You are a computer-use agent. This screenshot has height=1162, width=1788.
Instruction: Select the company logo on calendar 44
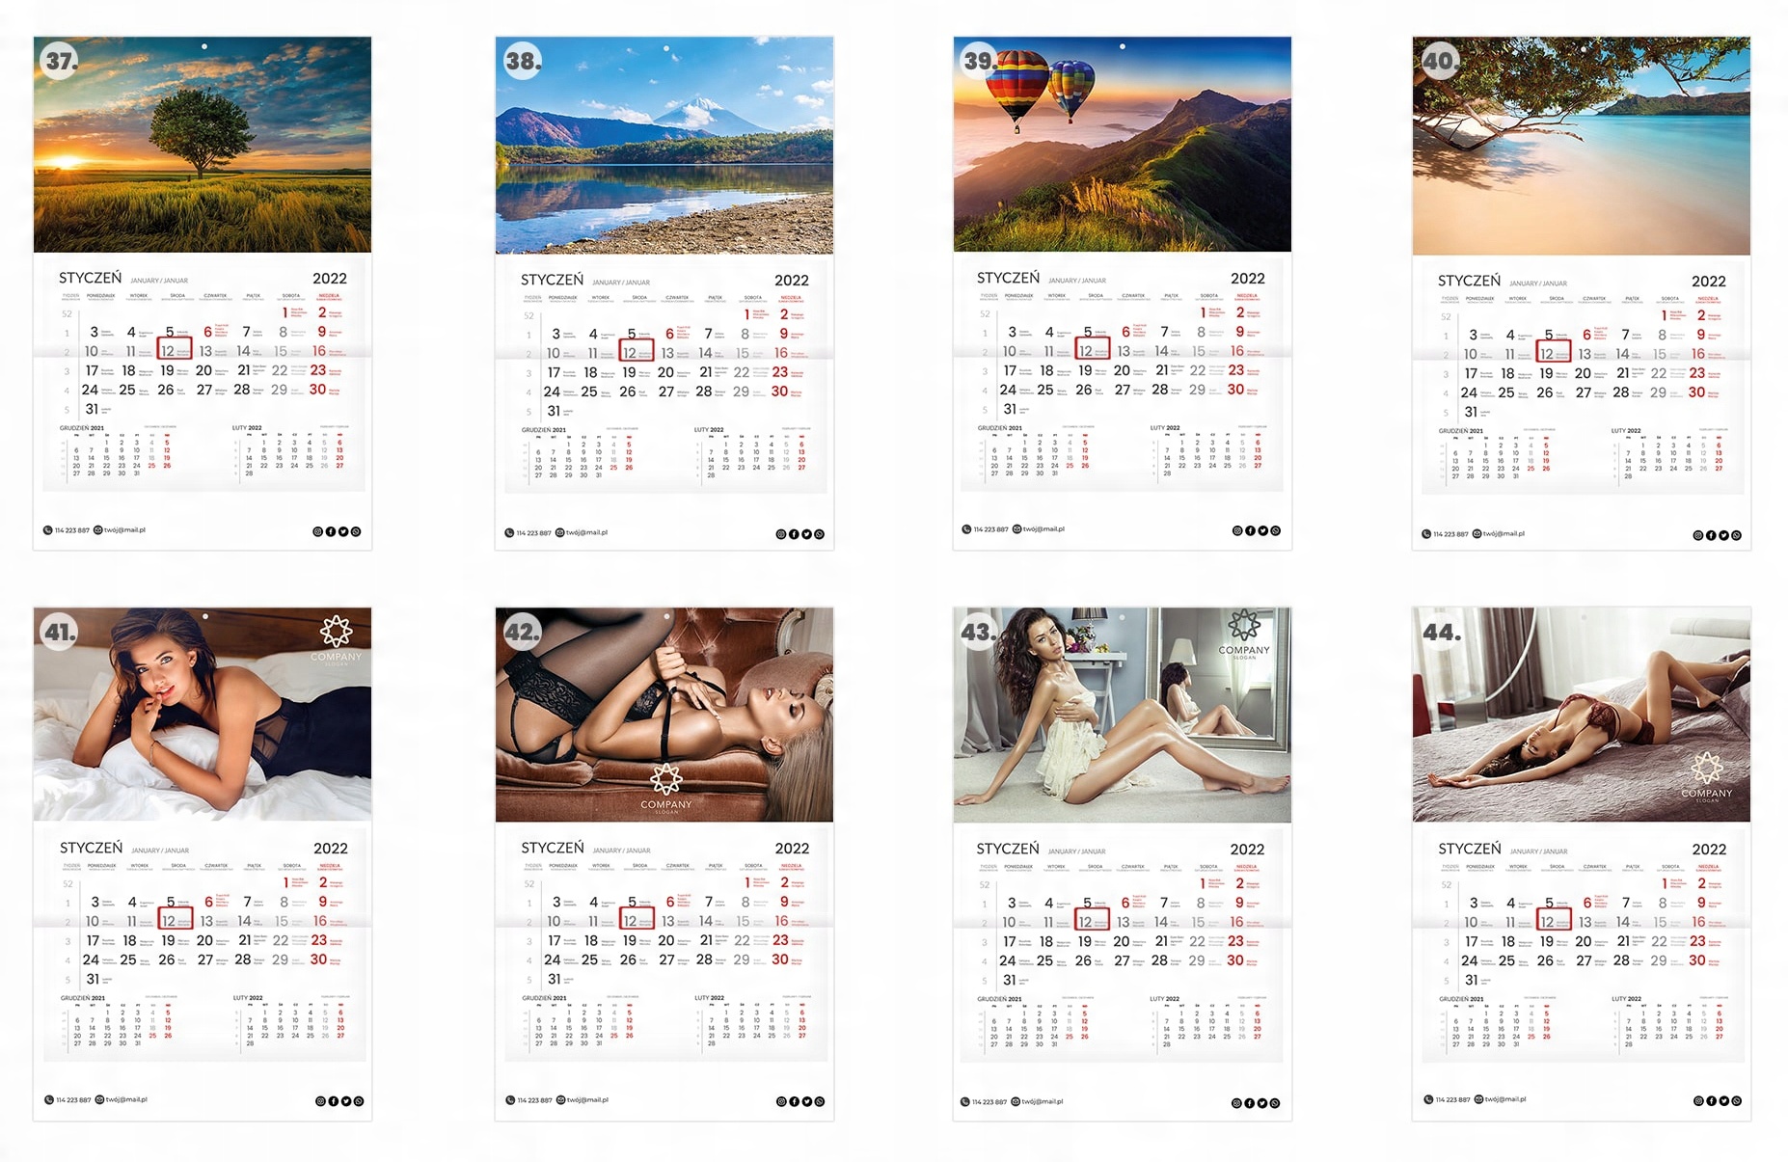1707,777
